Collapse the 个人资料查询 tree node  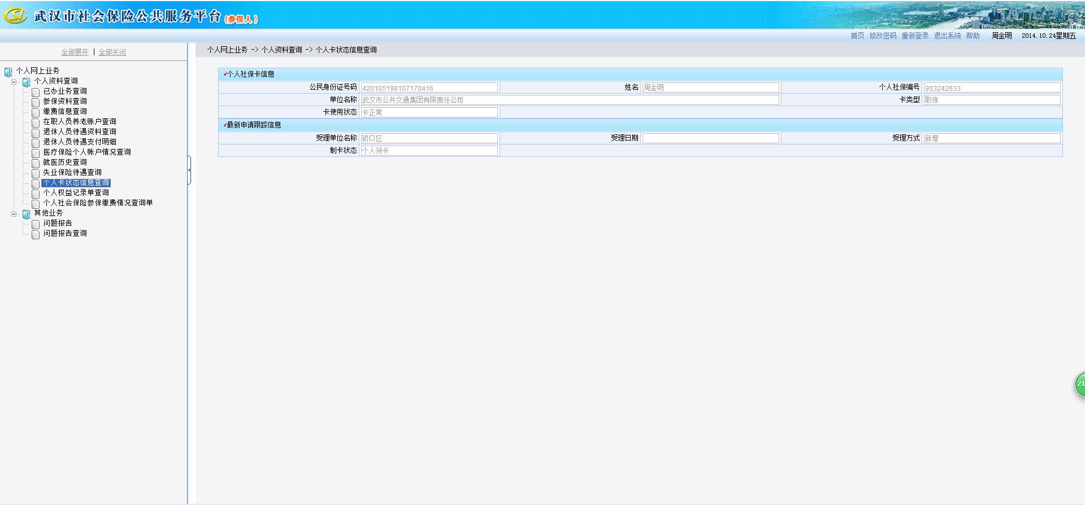14,82
